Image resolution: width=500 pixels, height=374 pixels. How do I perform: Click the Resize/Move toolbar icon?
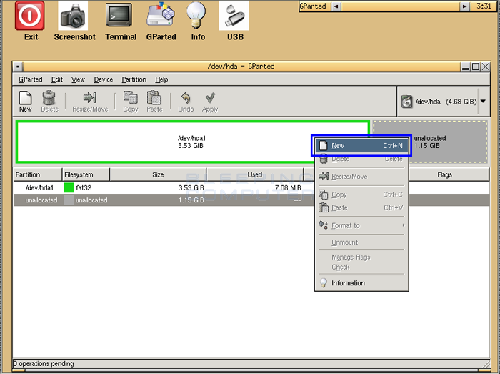coord(90,102)
